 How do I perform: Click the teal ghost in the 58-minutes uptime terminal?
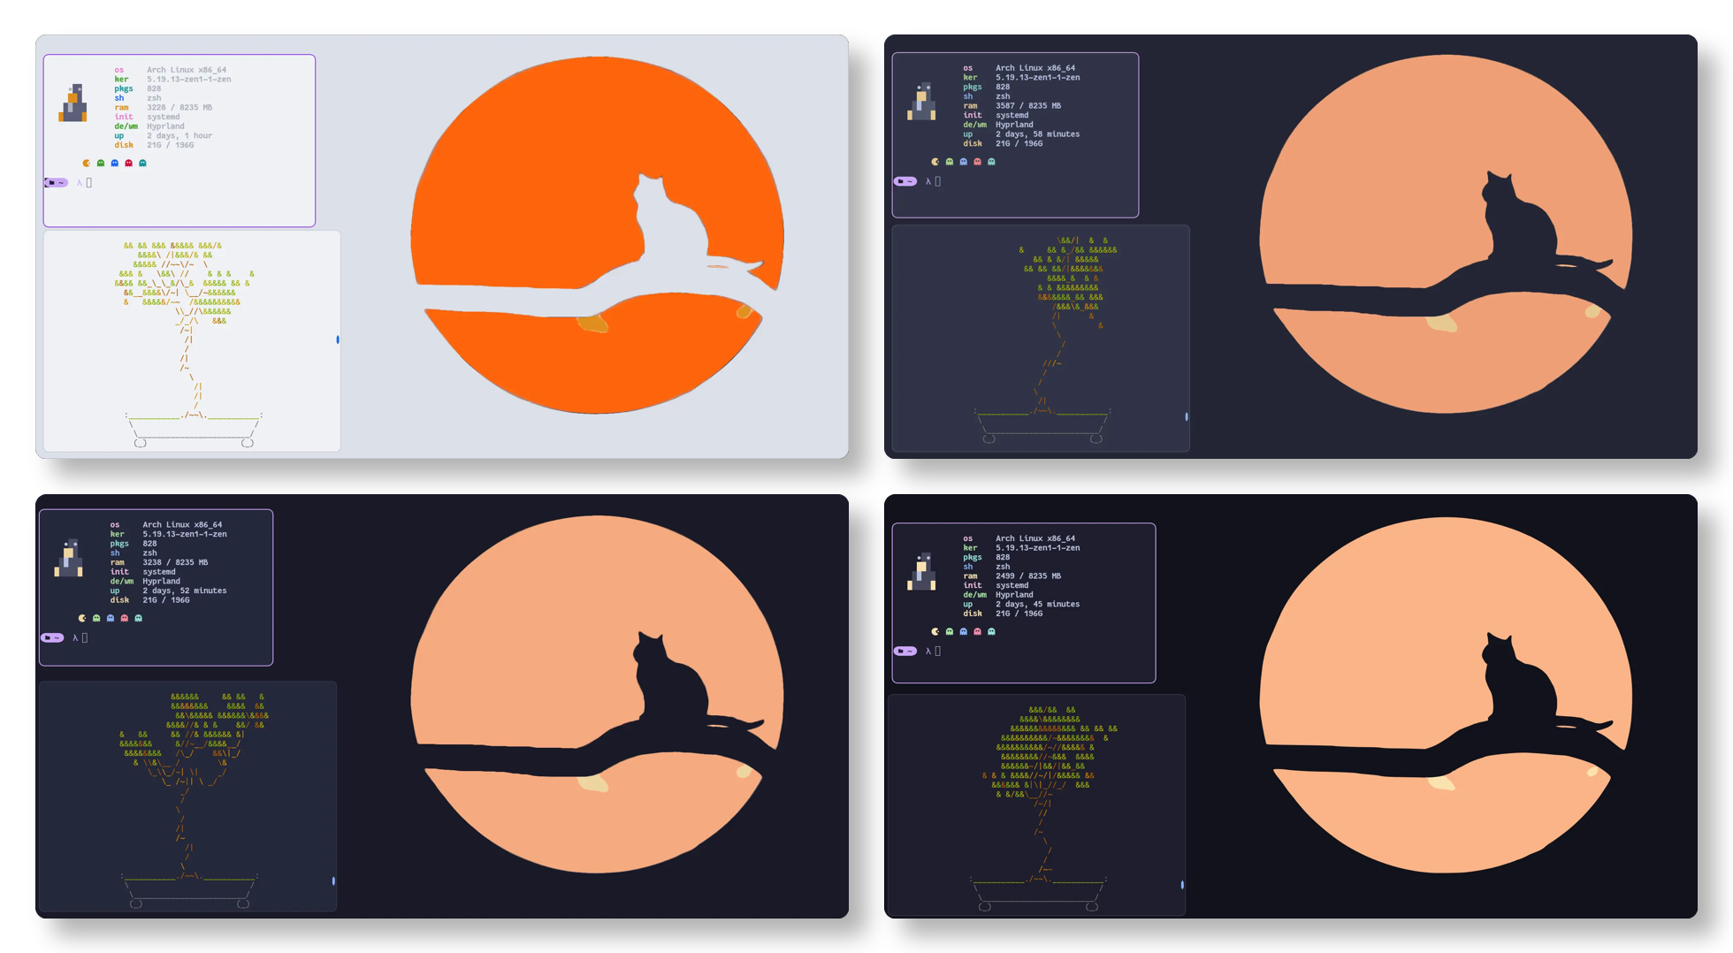[x=991, y=162]
